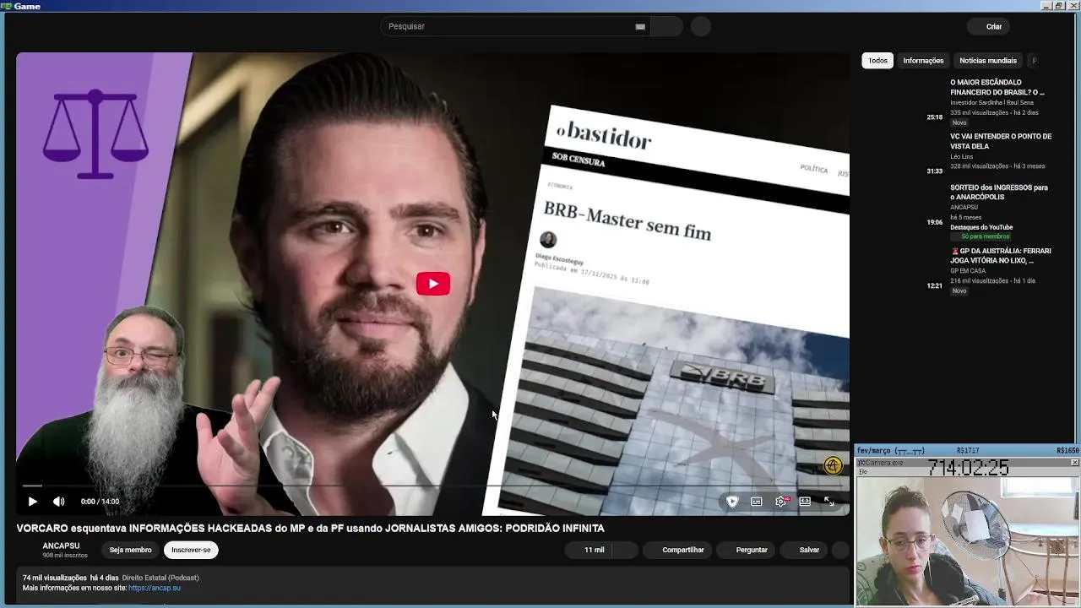Select the Todos filter chip
Screen dimensions: 1081x608
pos(878,61)
